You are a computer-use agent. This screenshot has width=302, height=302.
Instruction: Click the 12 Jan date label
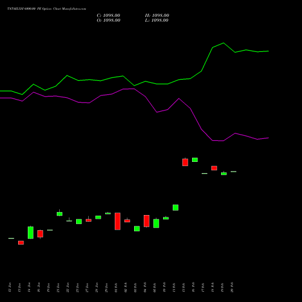click(x=10, y=288)
